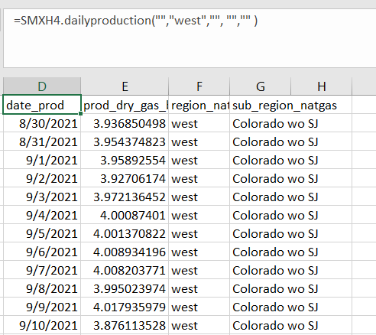376x335 pixels.
Task: Select value 4.00087401
Action: pos(125,215)
